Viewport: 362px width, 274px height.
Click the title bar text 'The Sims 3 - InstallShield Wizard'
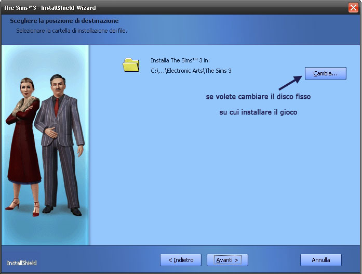tap(50, 8)
